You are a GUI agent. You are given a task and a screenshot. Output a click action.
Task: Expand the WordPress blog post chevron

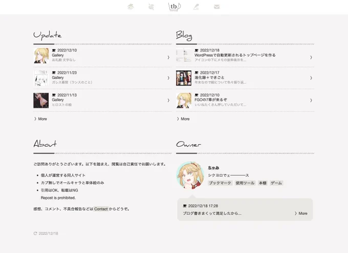[311, 57]
